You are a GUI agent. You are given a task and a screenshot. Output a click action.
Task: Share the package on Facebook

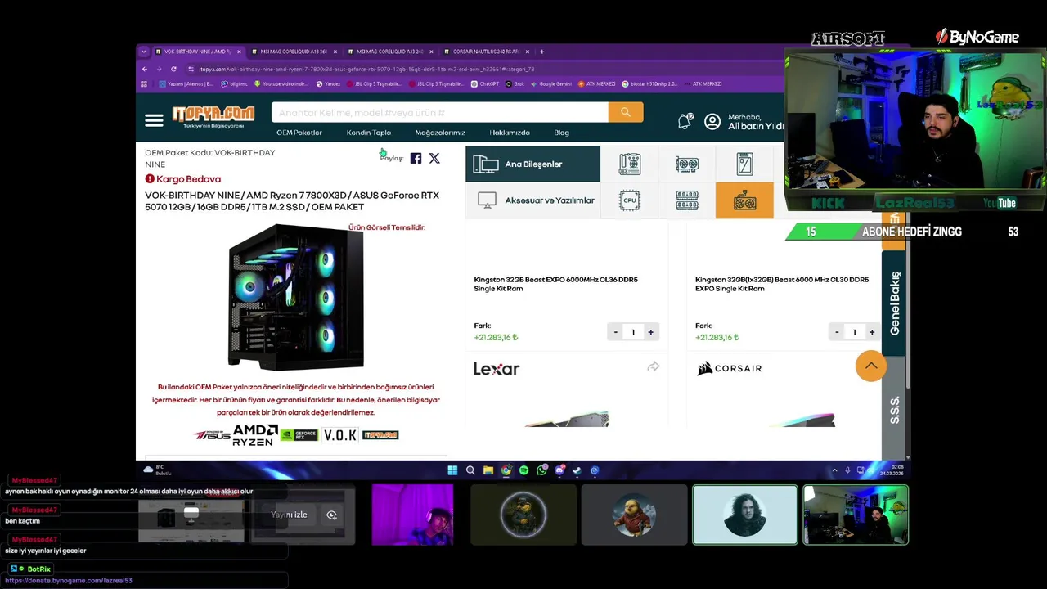coord(416,158)
